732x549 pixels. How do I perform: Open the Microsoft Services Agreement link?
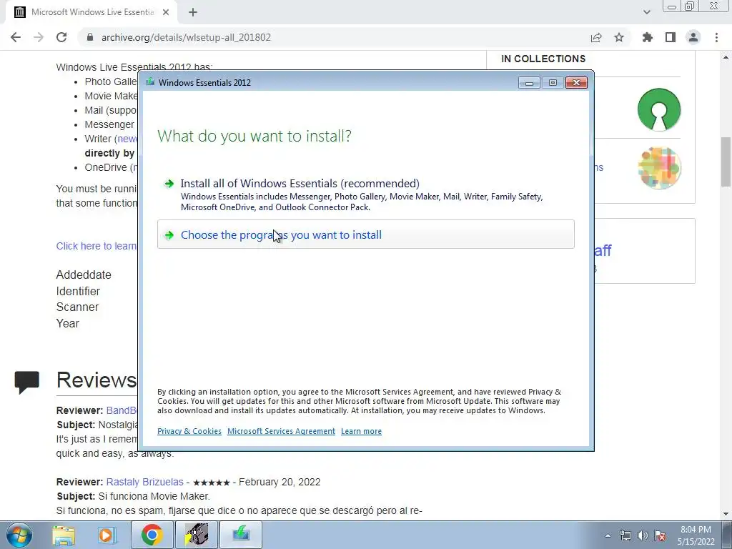[281, 431]
